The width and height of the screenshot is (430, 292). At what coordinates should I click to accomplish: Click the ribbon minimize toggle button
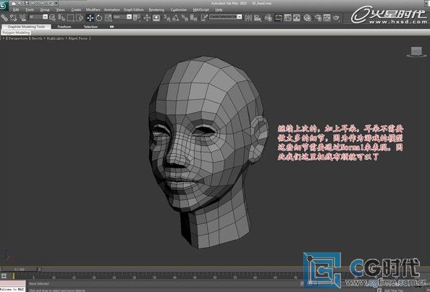(111, 27)
